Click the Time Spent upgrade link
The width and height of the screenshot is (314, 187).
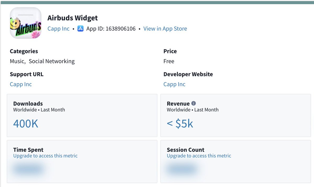coord(45,156)
